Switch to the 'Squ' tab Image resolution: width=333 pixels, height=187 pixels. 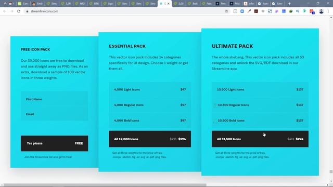coord(108,4)
